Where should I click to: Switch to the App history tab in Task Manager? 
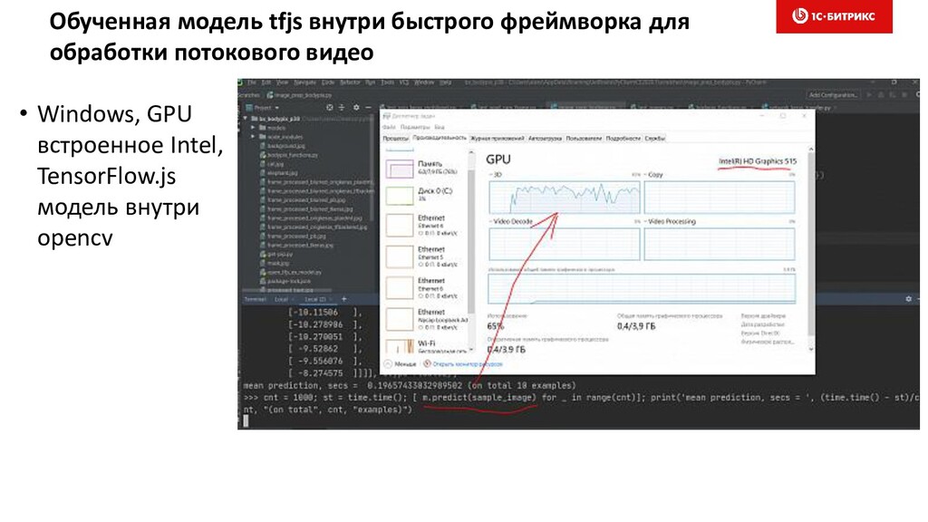tap(498, 139)
